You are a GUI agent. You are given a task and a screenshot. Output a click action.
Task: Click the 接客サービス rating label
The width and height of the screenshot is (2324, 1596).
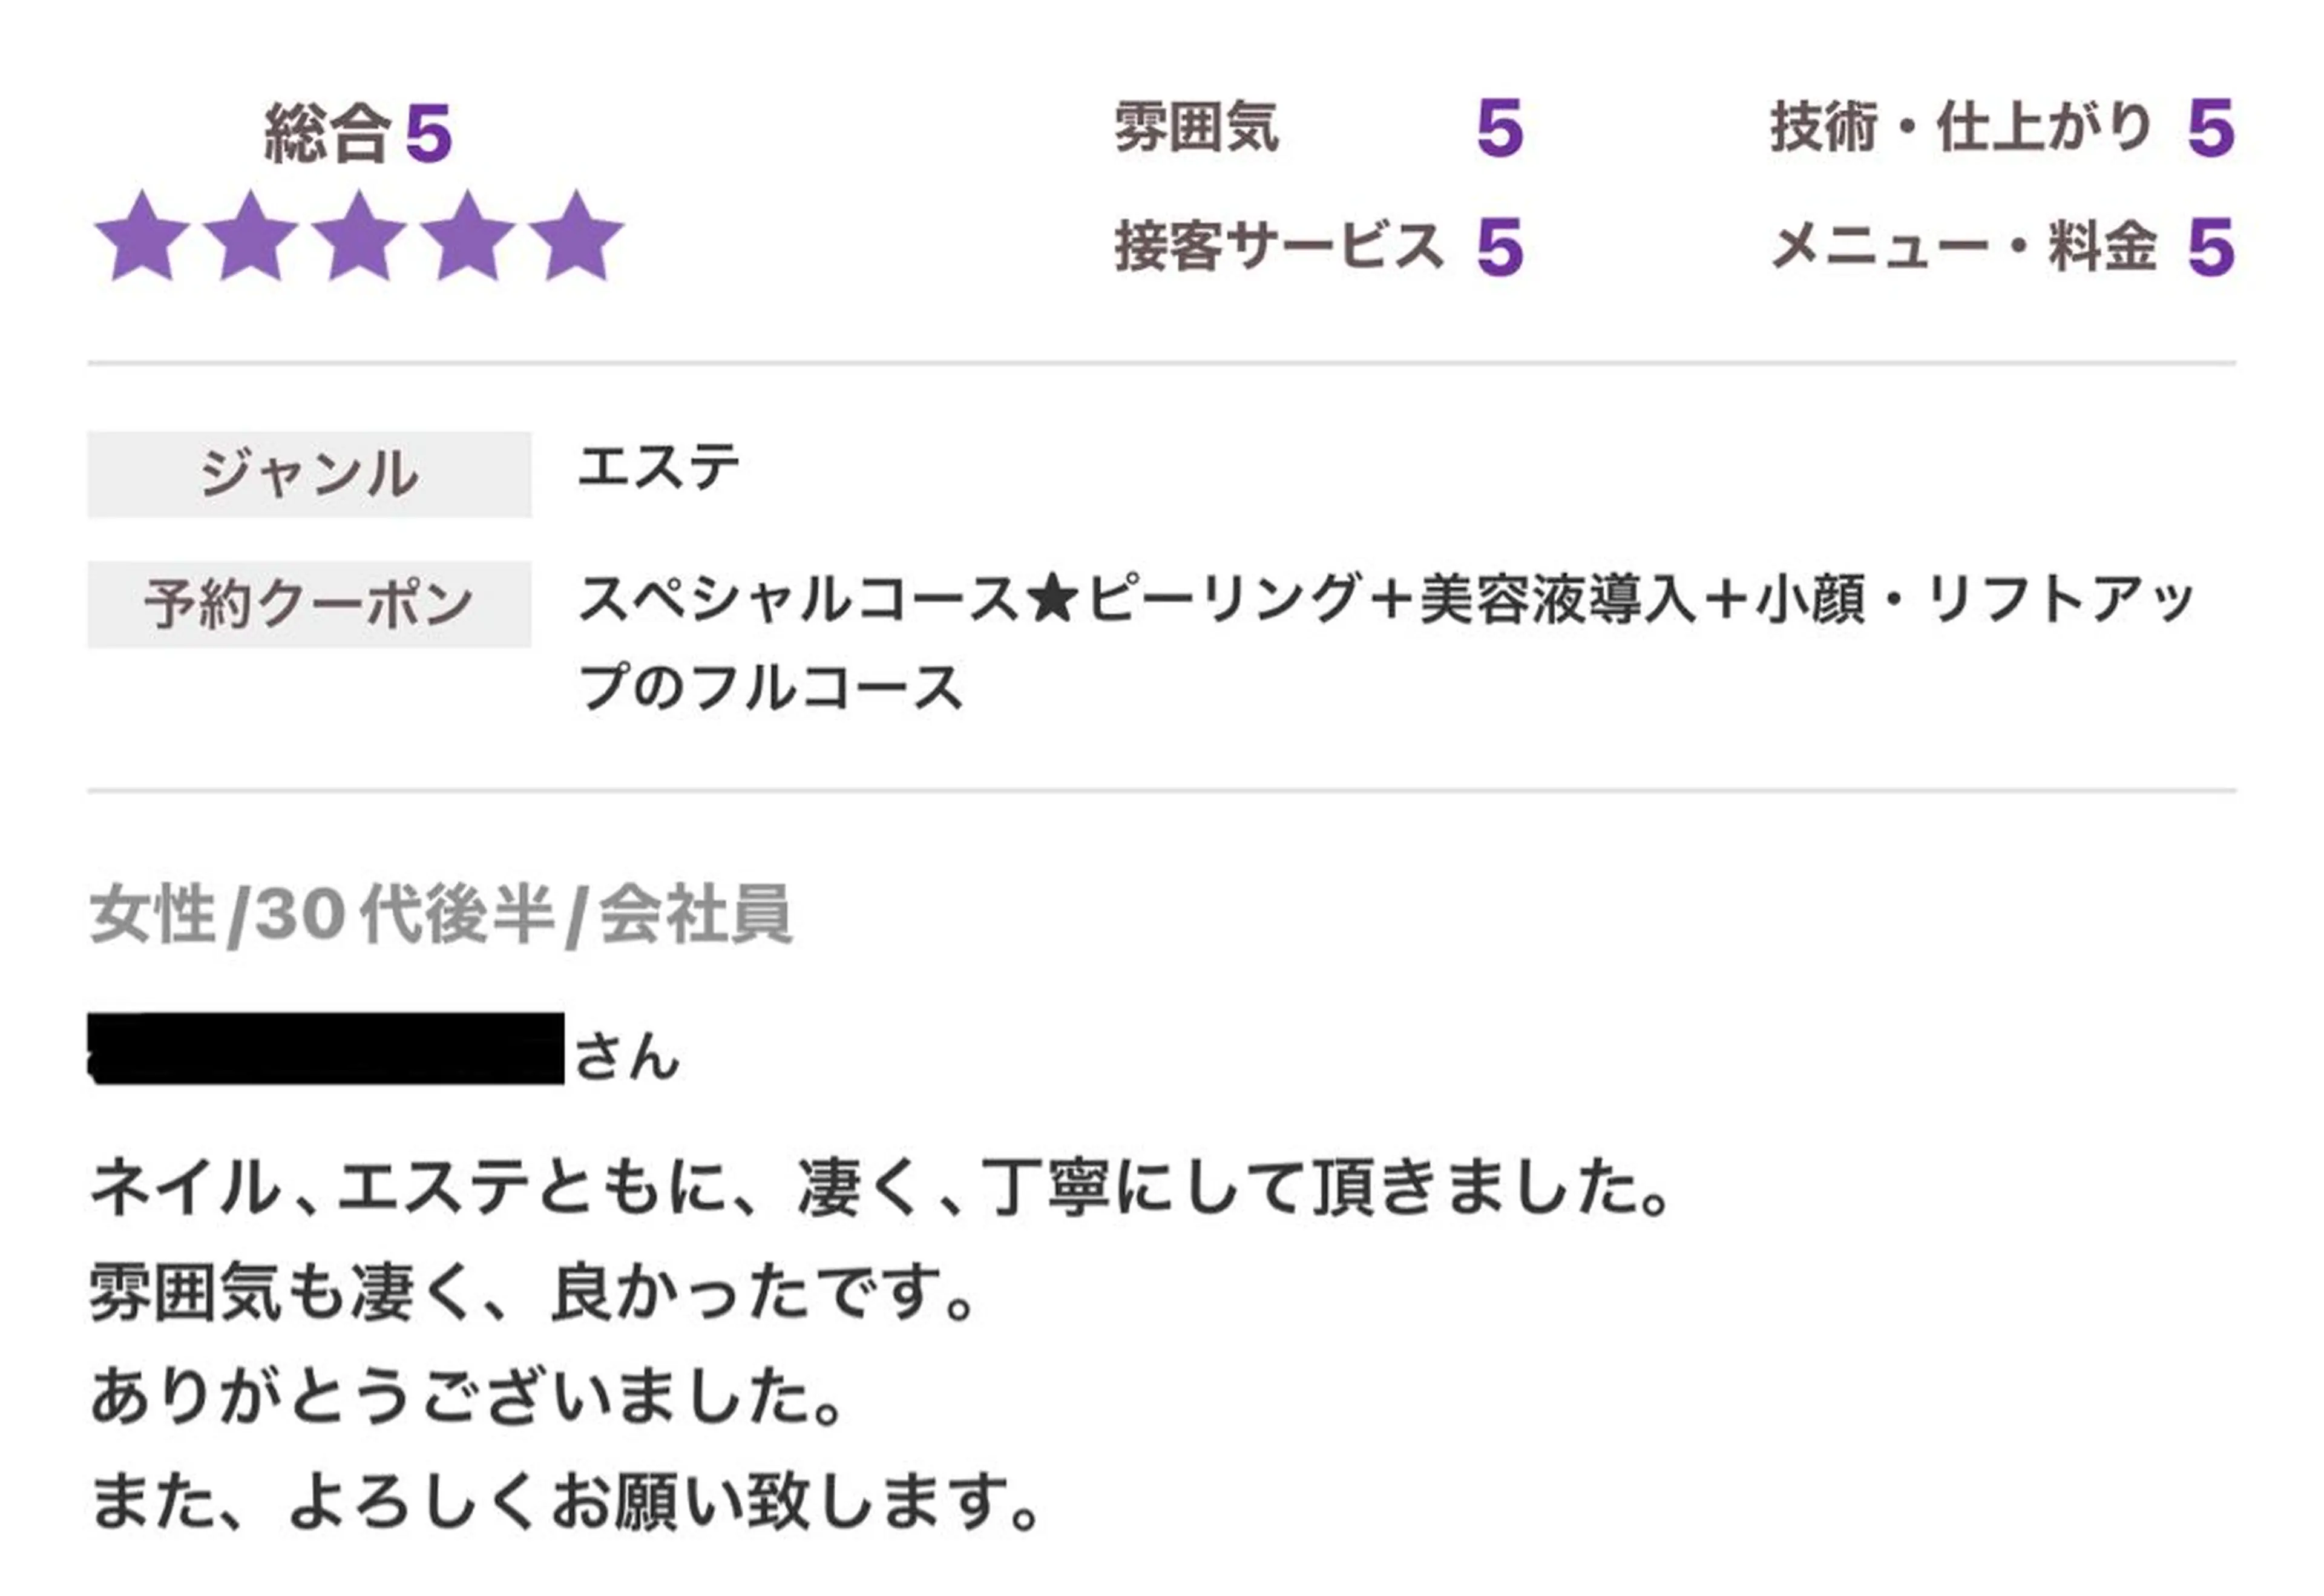(1279, 246)
